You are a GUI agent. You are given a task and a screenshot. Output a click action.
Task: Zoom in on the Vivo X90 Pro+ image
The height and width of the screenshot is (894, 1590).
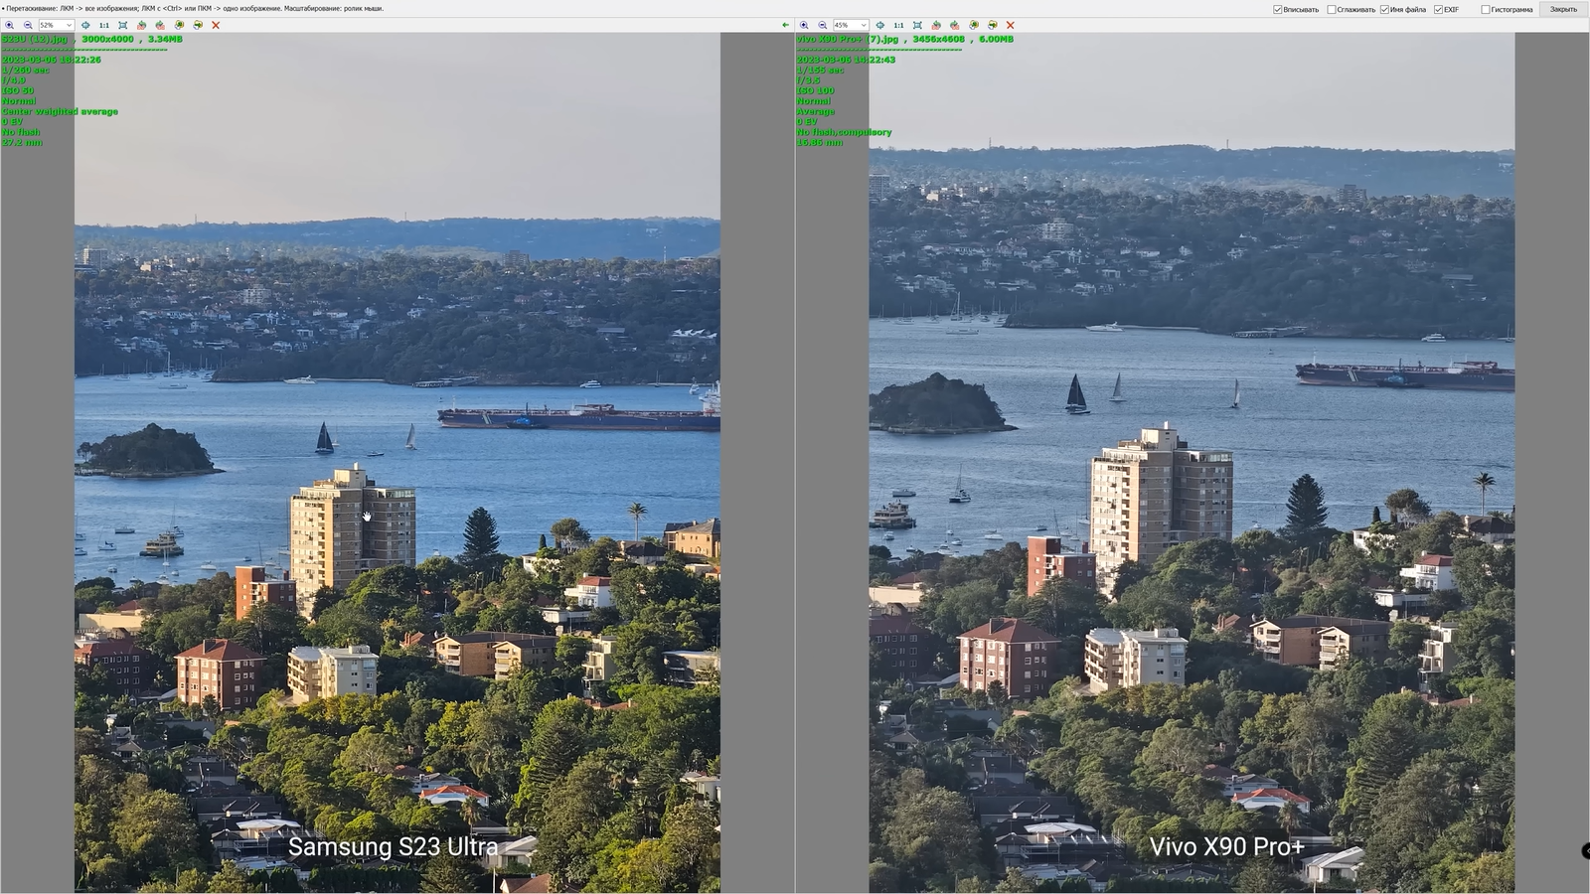pyautogui.click(x=804, y=25)
